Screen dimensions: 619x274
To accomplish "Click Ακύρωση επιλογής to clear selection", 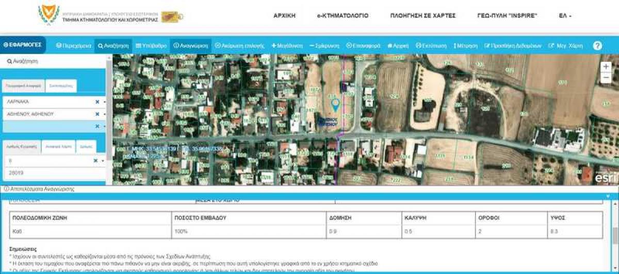I will (x=239, y=46).
